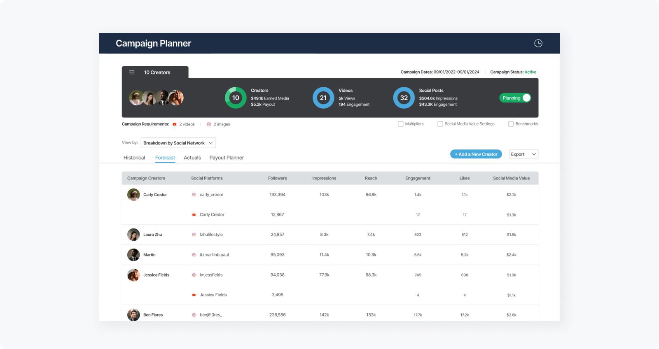Enable the Benchmarks checkbox
Image resolution: width=659 pixels, height=349 pixels.
(511, 124)
